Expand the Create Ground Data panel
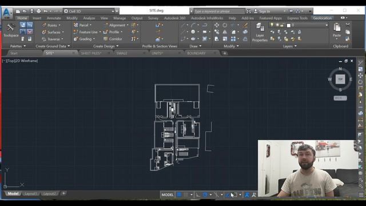The width and height of the screenshot is (366, 206). click(x=53, y=46)
